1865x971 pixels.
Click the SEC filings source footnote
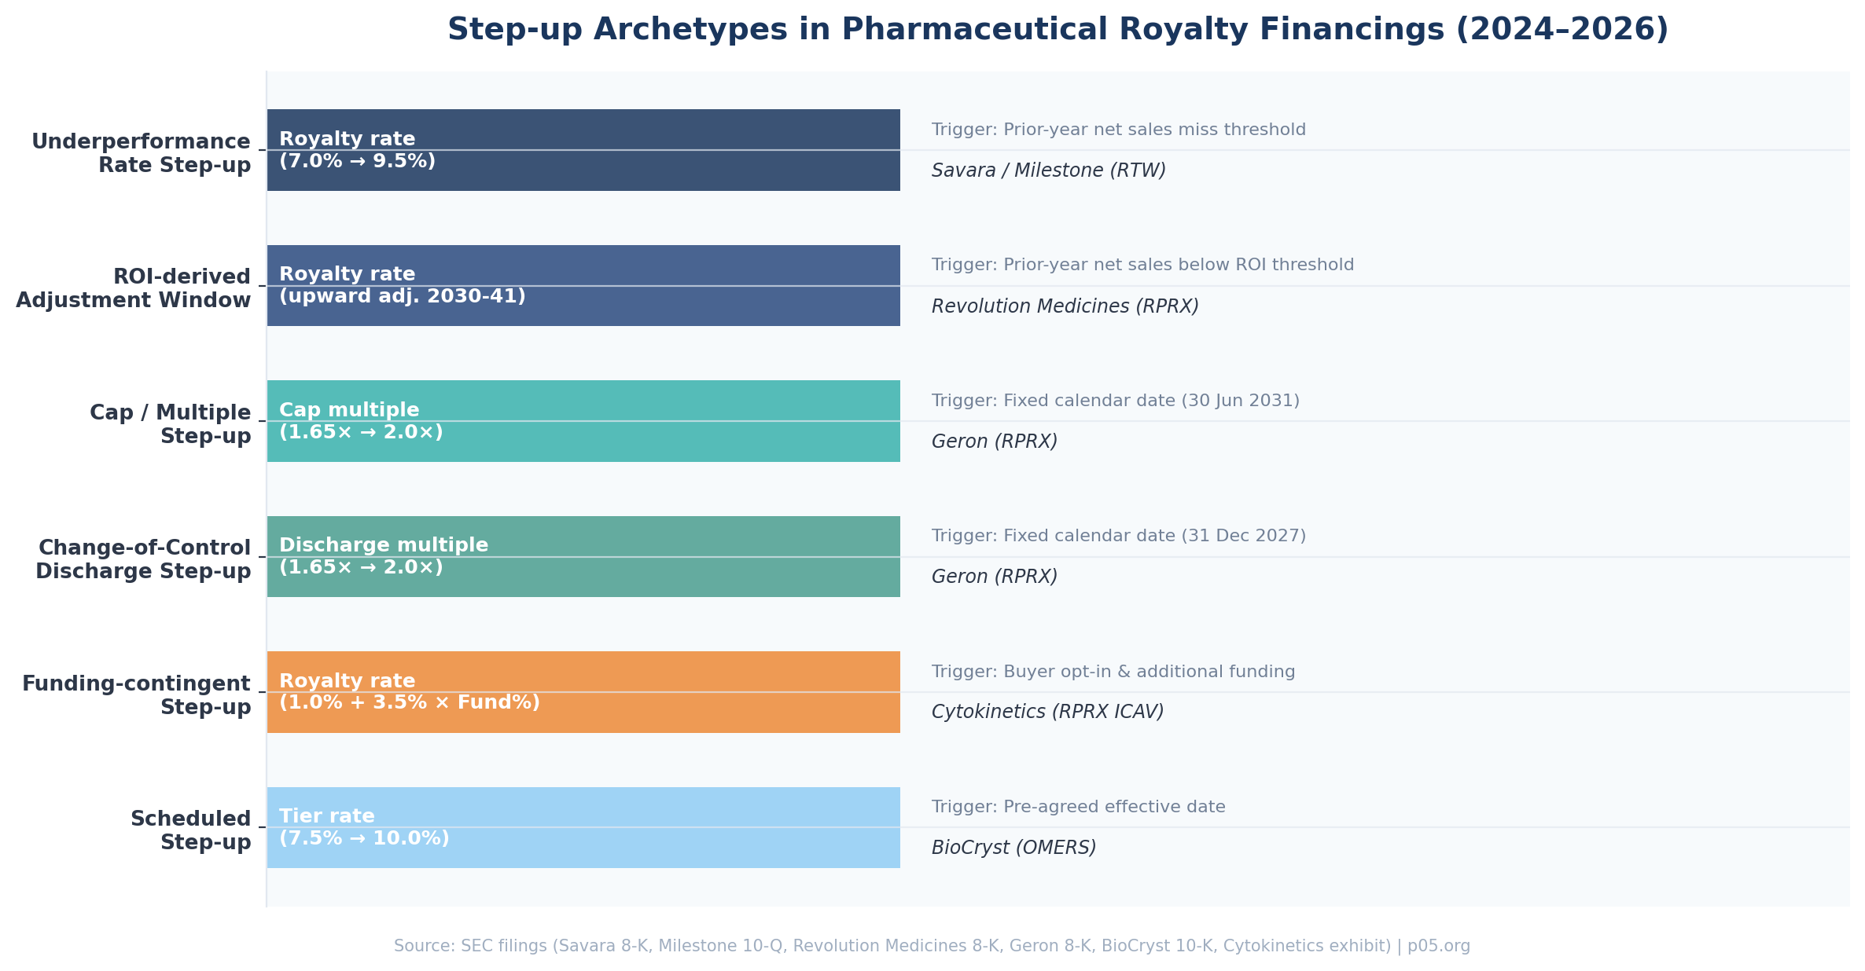932,946
